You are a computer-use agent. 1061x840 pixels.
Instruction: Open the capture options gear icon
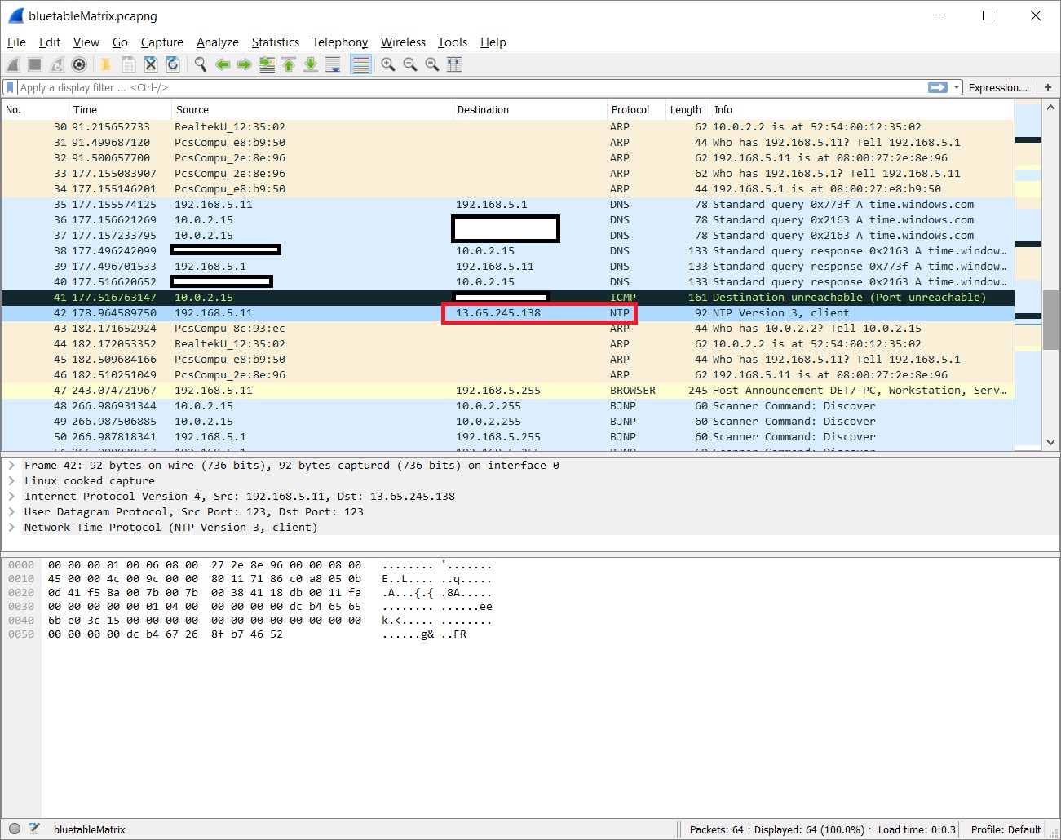(79, 64)
